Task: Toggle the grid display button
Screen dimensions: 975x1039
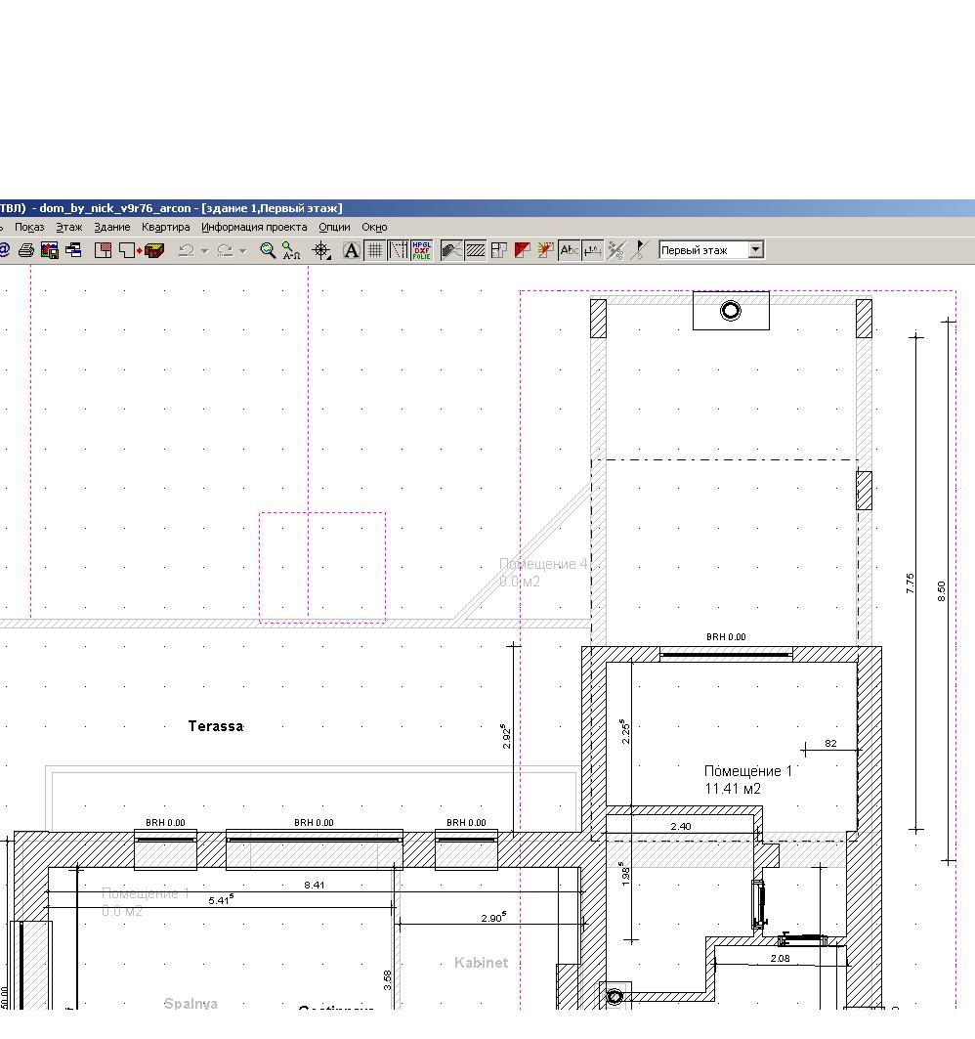Action: pyautogui.click(x=375, y=250)
